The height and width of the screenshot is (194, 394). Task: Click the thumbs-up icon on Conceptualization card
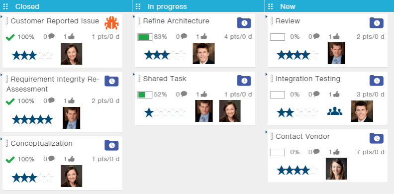point(71,159)
